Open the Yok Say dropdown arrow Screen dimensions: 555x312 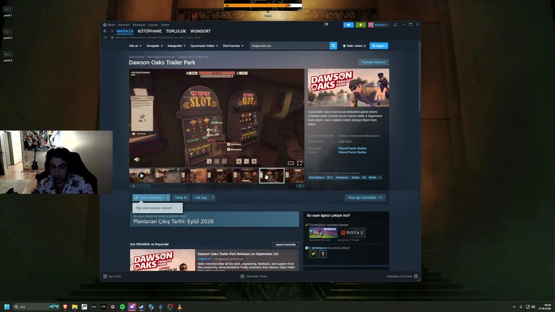coord(212,198)
